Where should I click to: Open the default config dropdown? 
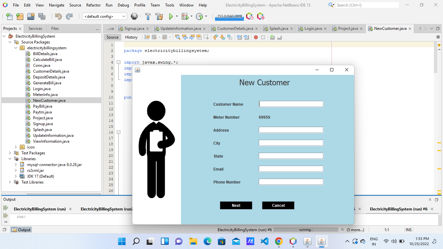(x=124, y=16)
